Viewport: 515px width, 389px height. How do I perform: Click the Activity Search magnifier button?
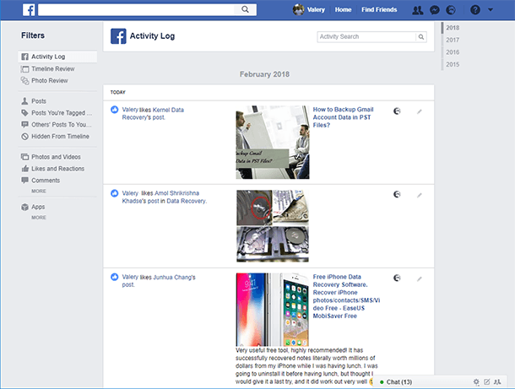point(421,37)
